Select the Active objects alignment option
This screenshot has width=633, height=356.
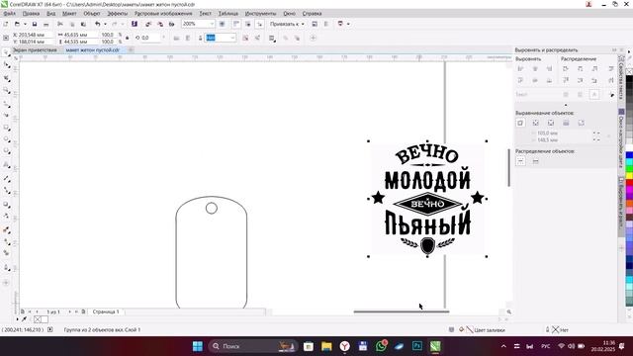point(520,123)
